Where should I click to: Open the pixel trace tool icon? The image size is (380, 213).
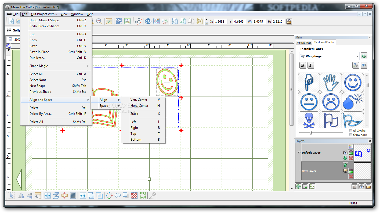pyautogui.click(x=139, y=21)
